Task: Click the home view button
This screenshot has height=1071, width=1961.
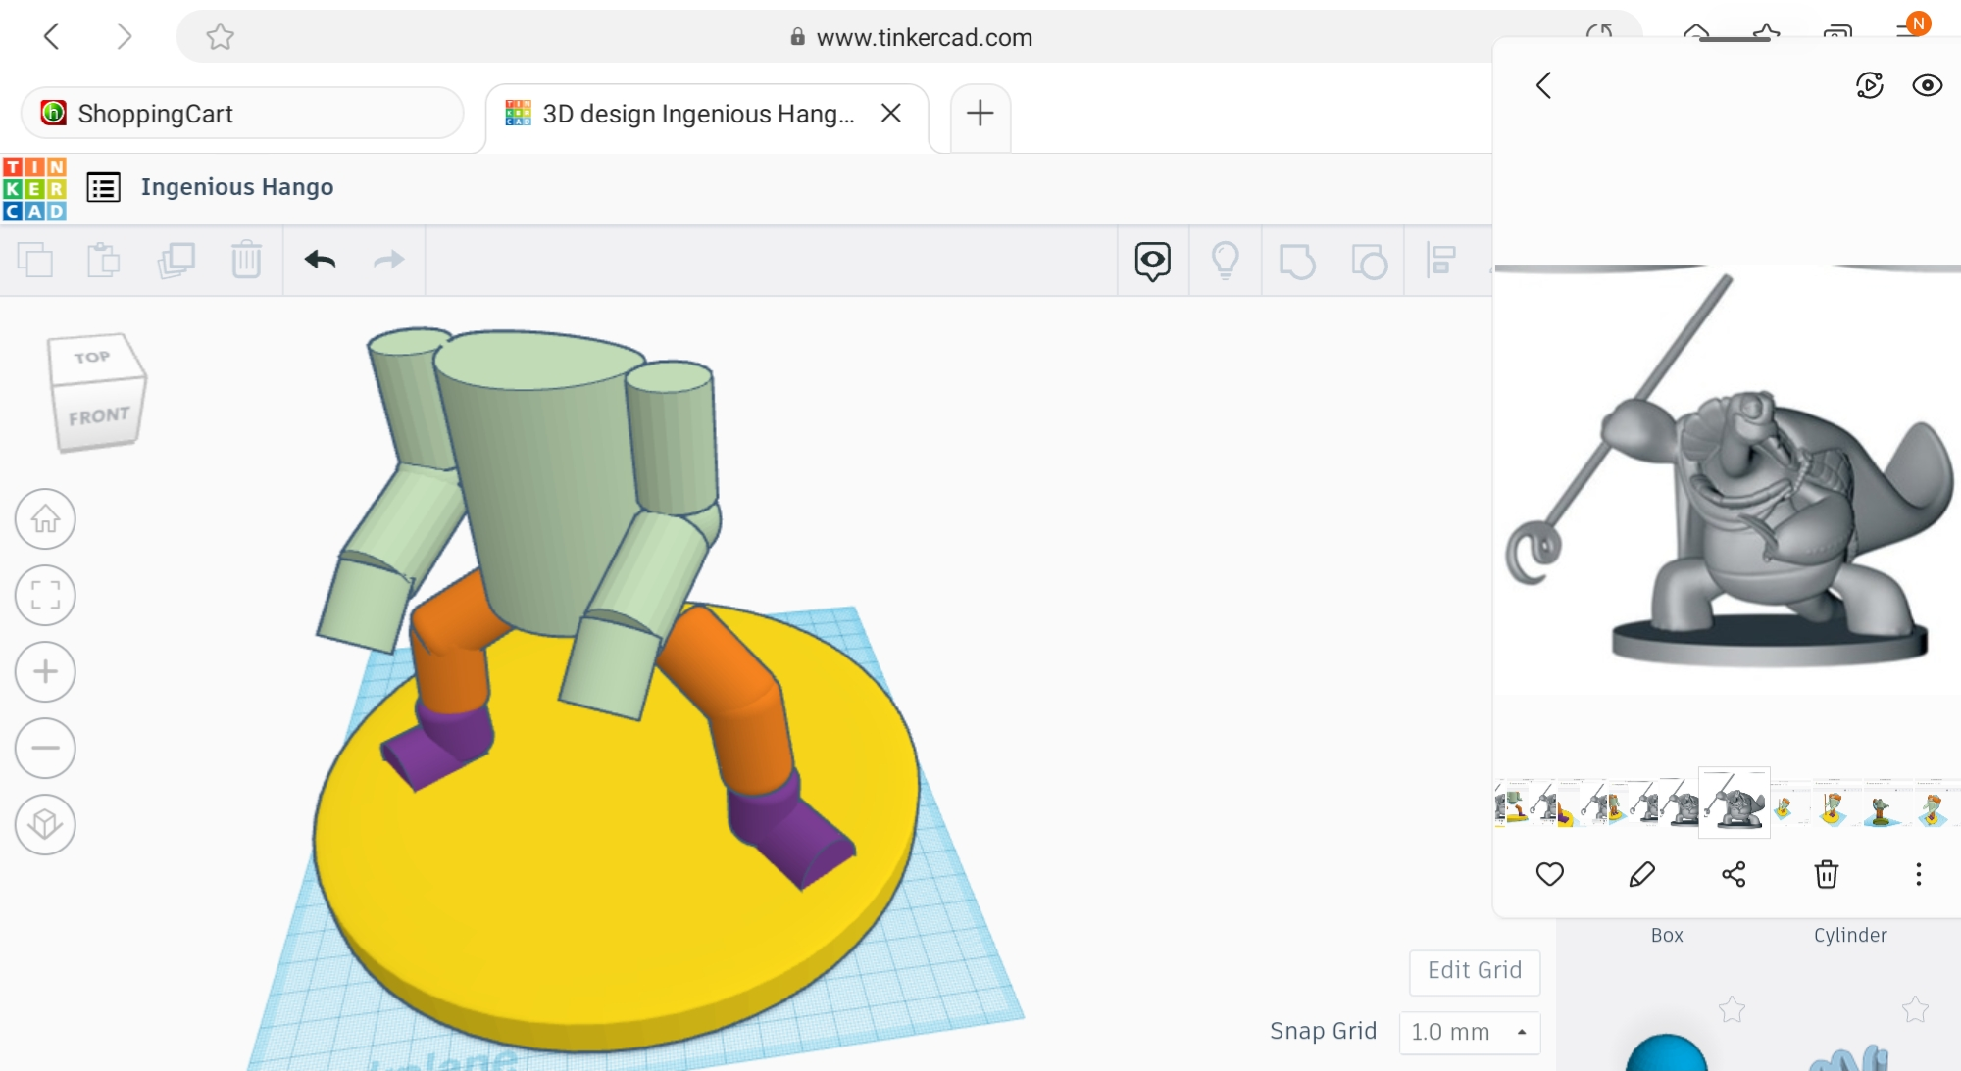Action: (x=45, y=518)
